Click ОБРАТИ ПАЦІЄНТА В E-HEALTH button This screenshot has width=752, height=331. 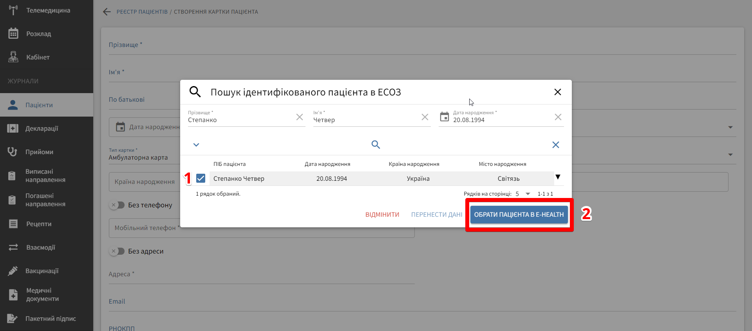click(x=519, y=214)
